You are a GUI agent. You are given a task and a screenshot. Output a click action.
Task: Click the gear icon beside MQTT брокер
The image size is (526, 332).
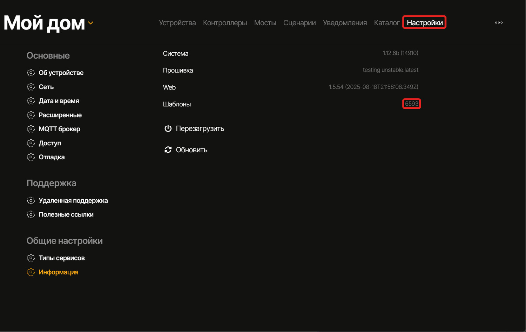point(31,129)
